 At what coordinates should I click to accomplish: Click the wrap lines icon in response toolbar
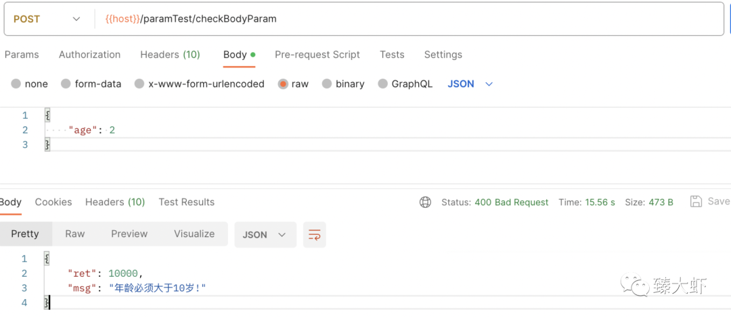coord(315,234)
